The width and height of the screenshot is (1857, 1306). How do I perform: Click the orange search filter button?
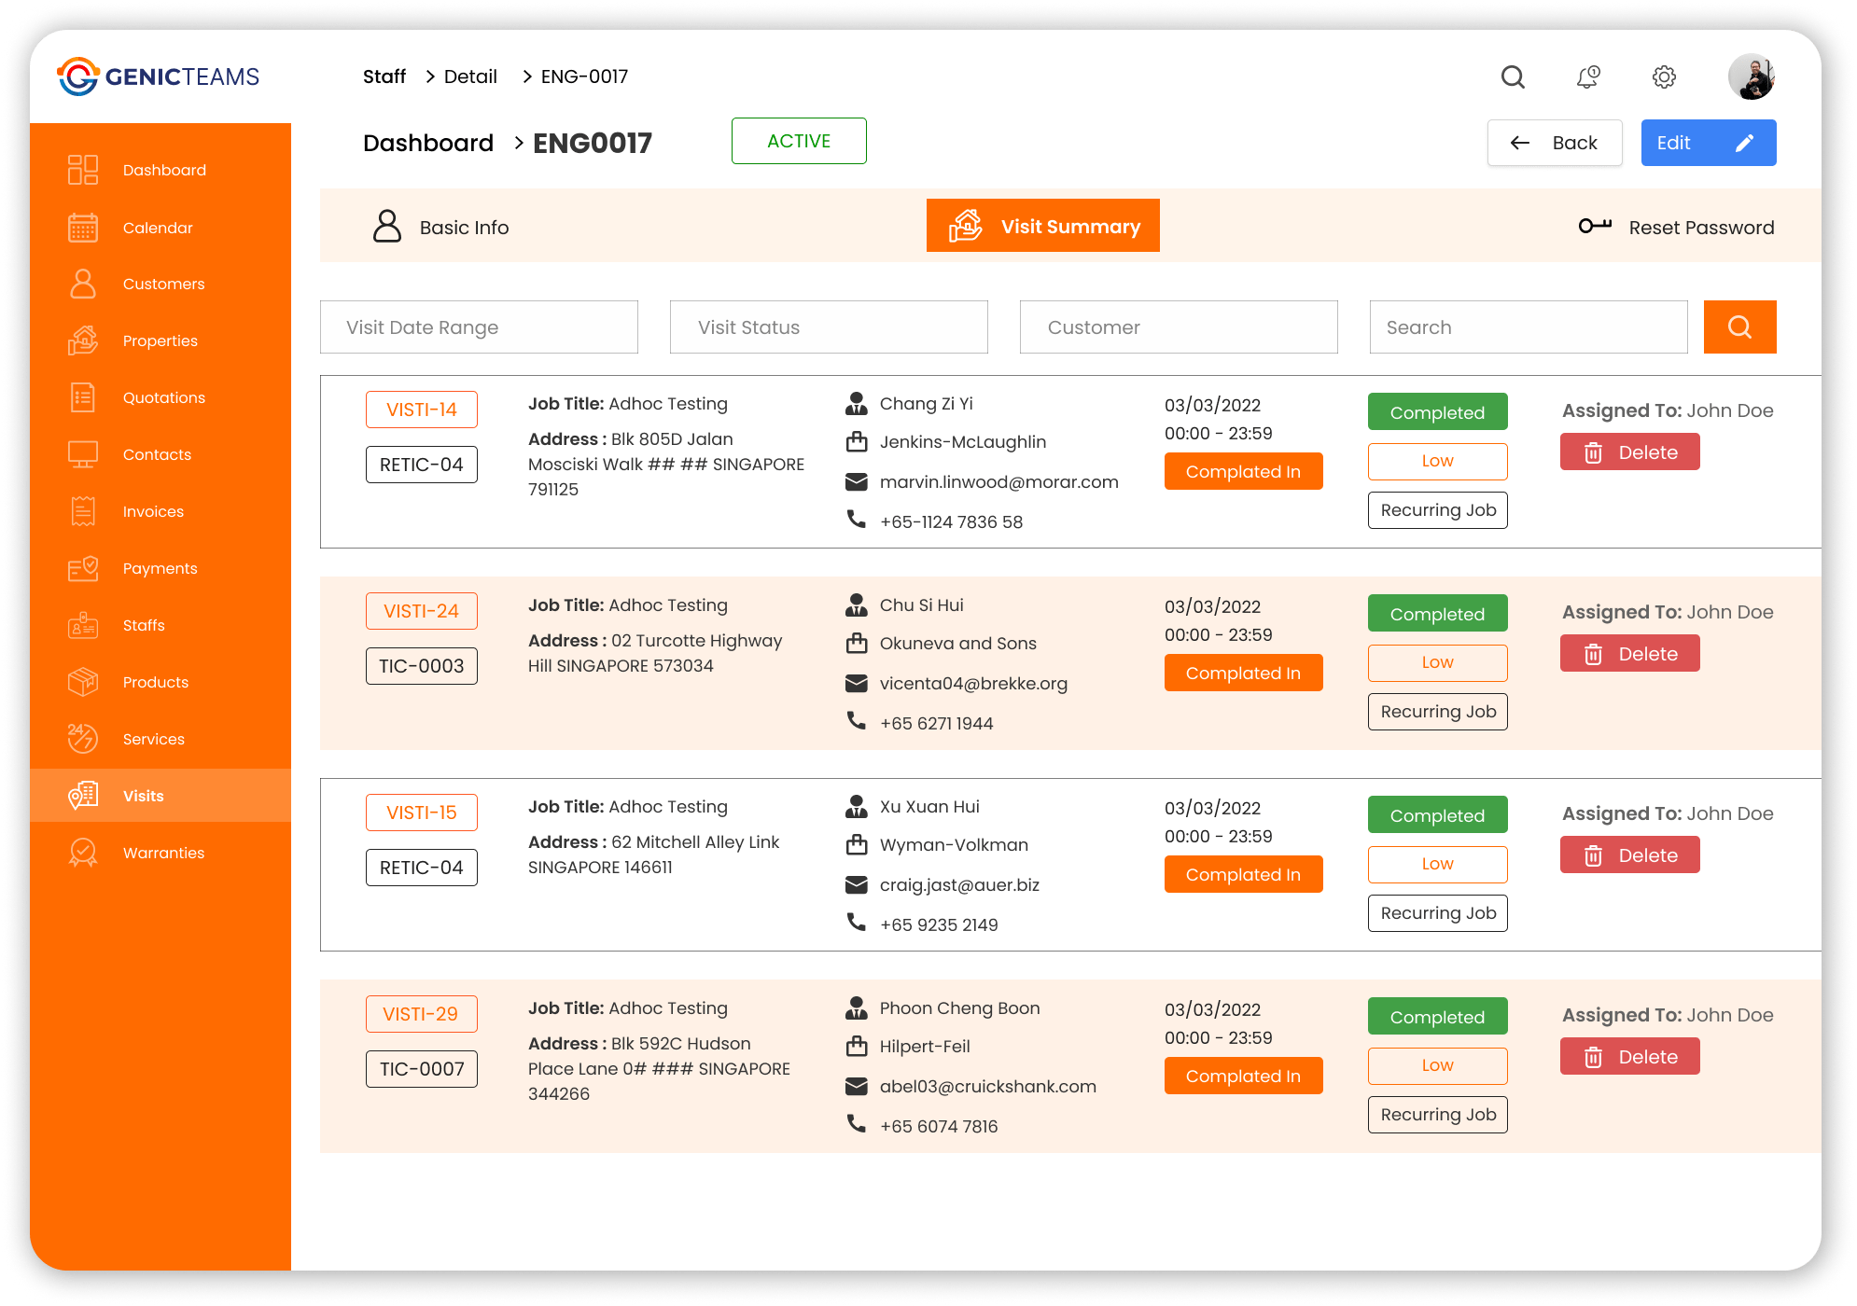pos(1739,326)
